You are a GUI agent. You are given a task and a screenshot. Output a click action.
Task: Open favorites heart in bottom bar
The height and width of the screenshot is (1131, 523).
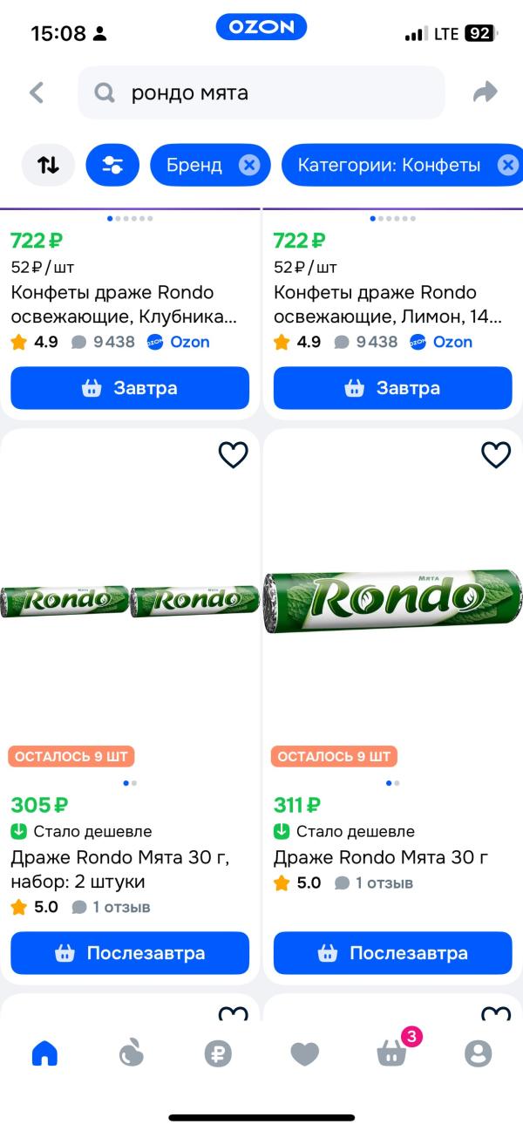[304, 1053]
